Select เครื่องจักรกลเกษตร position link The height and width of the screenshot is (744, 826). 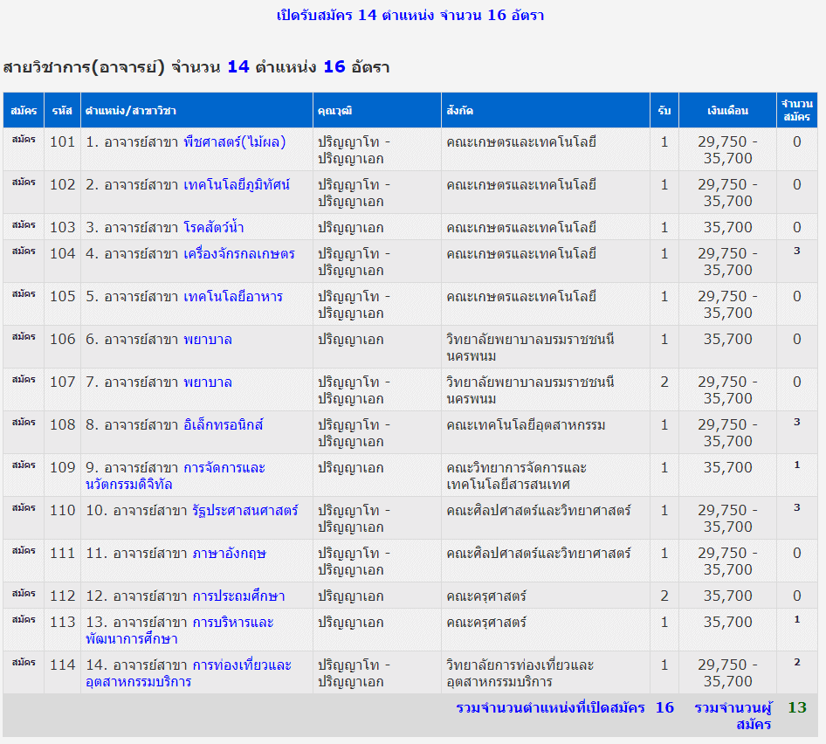pos(239,253)
